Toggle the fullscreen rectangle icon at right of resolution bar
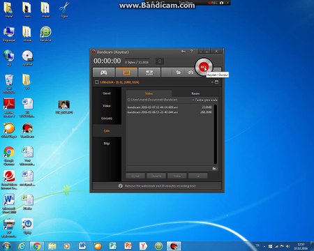The height and width of the screenshot is (251, 314). (216, 82)
